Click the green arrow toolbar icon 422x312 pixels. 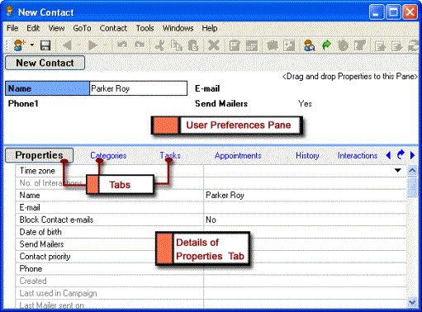coord(326,45)
